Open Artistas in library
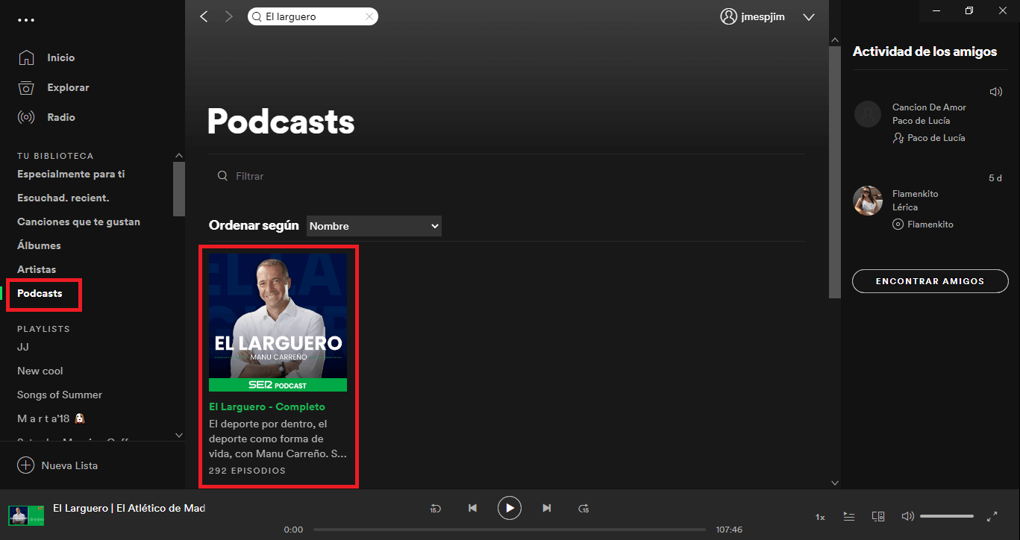Screen dimensions: 1020x540 click(37, 269)
